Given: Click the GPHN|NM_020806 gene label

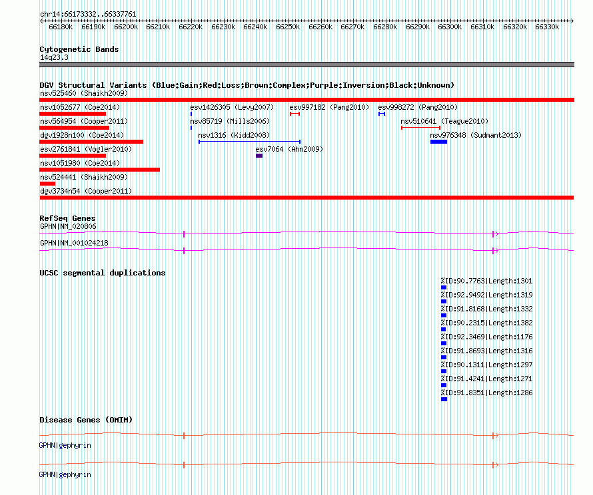Looking at the screenshot, I should click(68, 226).
